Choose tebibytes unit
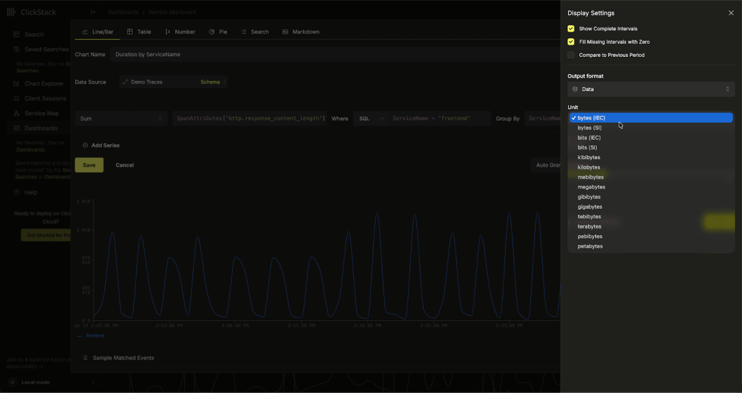 [x=651, y=217]
